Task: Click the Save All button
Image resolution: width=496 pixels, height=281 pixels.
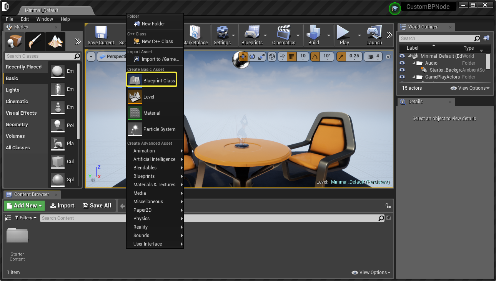Action: (x=97, y=206)
